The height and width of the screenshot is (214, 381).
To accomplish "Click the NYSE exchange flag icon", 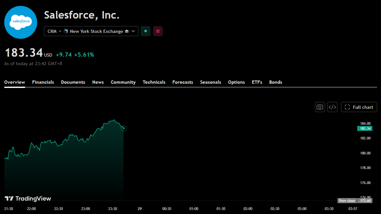I will 66,31.
